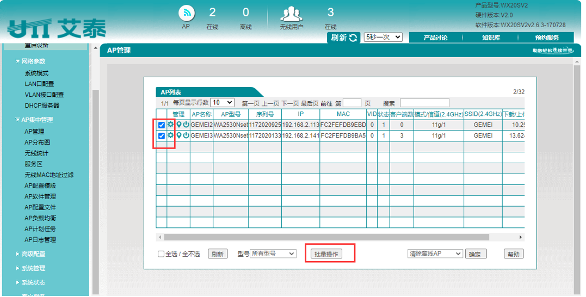Open the 清除离线AP action dropdown
Screen dimensions: 586x297
(435, 254)
